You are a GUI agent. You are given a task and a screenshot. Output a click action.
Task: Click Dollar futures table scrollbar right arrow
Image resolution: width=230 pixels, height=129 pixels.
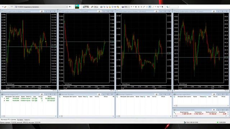[x=113, y=116]
